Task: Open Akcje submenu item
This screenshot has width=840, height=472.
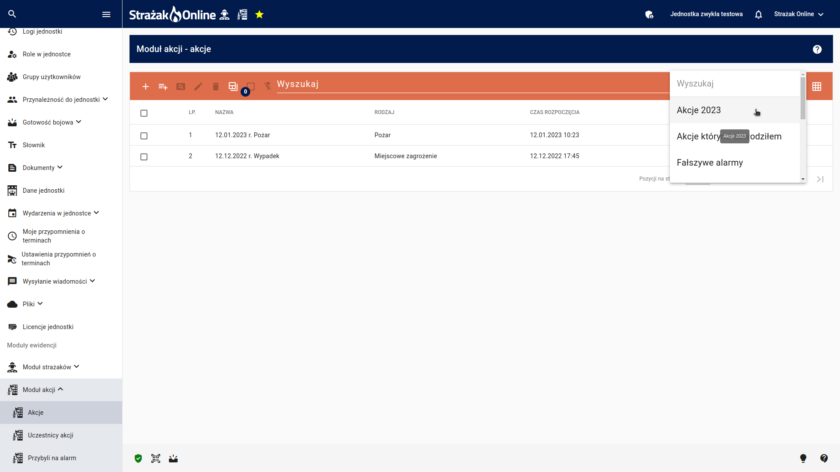Action: tap(61, 413)
